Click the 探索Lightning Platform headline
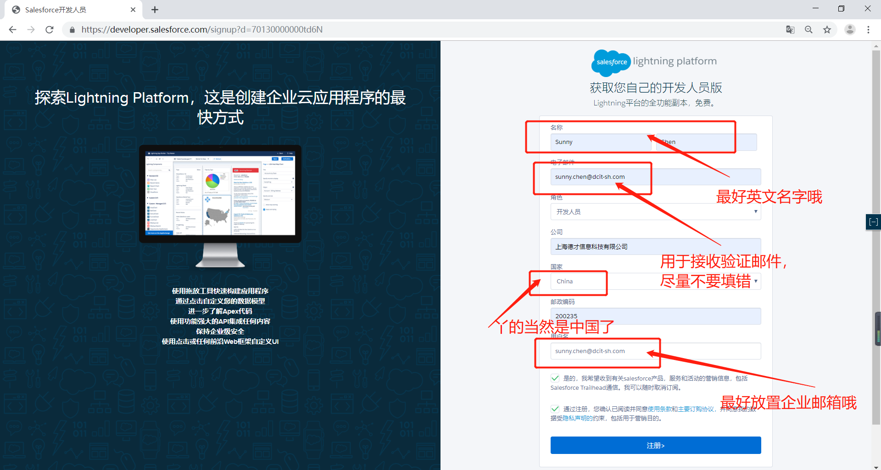The height and width of the screenshot is (470, 881). [220, 107]
